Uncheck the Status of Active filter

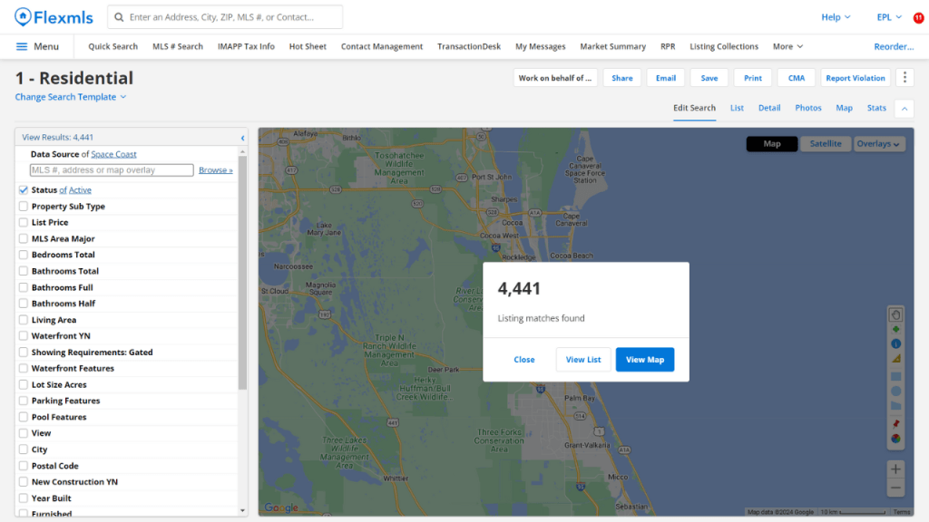click(22, 189)
